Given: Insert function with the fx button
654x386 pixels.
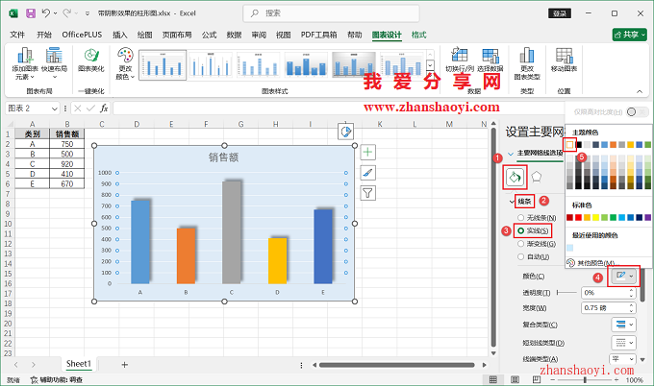Looking at the screenshot, I should tap(104, 109).
